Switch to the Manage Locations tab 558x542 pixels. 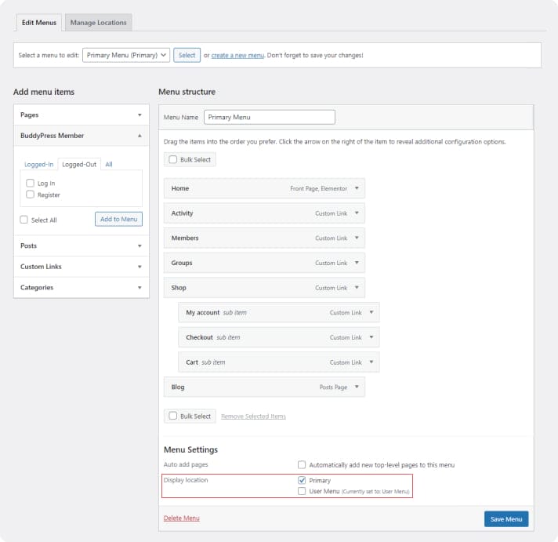pos(98,23)
